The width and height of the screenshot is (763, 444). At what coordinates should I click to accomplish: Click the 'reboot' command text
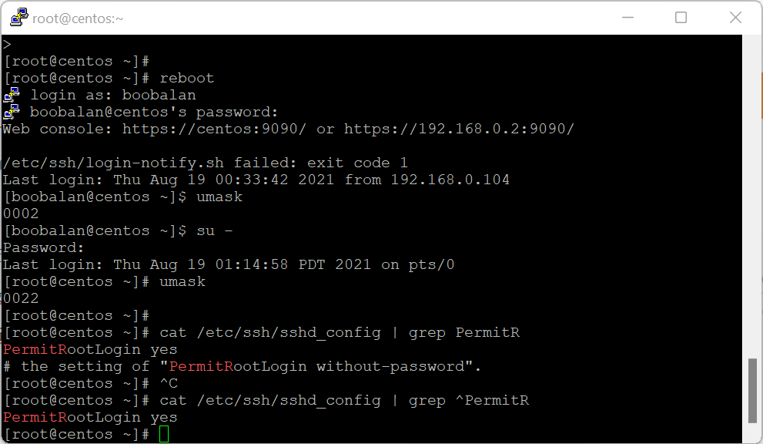pyautogui.click(x=186, y=77)
